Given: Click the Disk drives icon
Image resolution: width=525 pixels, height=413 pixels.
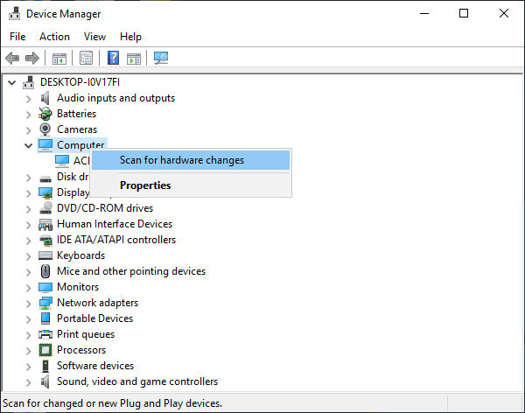Looking at the screenshot, I should [x=45, y=178].
